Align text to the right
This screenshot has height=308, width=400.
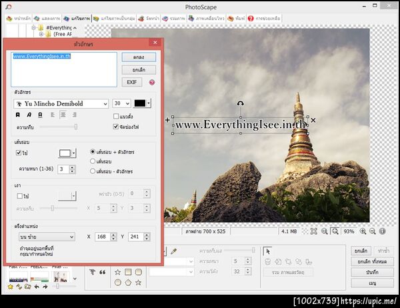[x=74, y=115]
